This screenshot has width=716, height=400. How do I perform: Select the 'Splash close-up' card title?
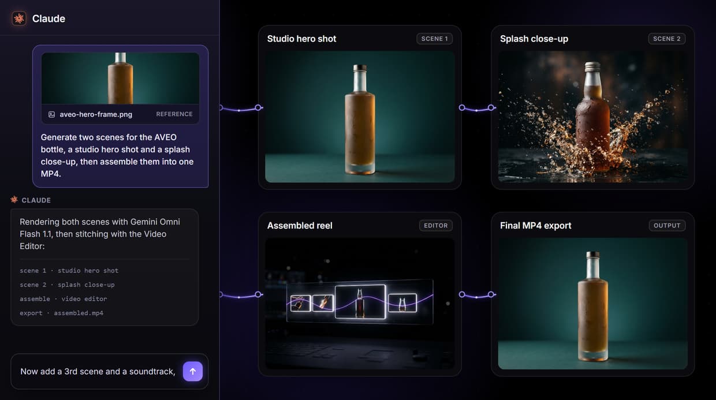click(x=534, y=39)
